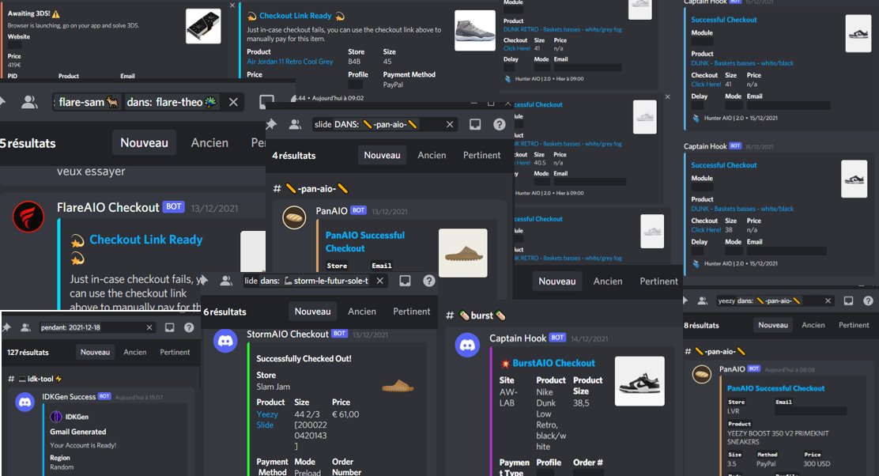Switch to Pertinent tab under 4 résultats
Screen dimensions: 879x476
pos(481,155)
